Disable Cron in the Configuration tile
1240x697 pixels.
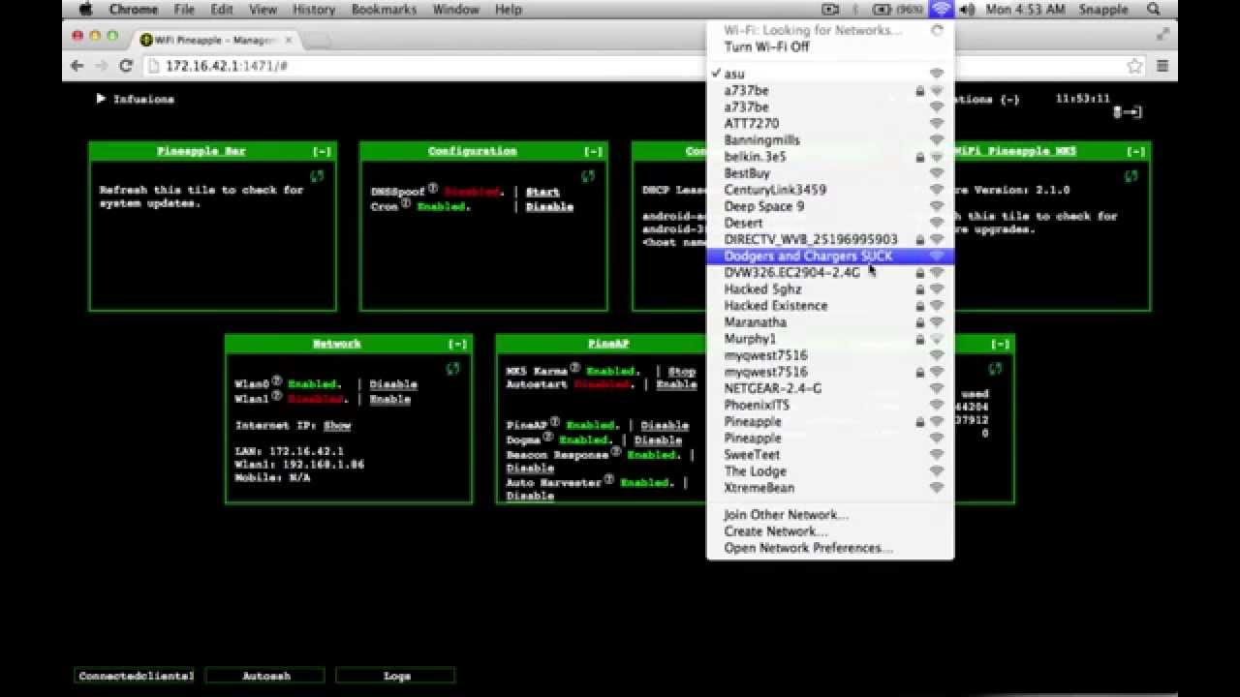point(549,207)
